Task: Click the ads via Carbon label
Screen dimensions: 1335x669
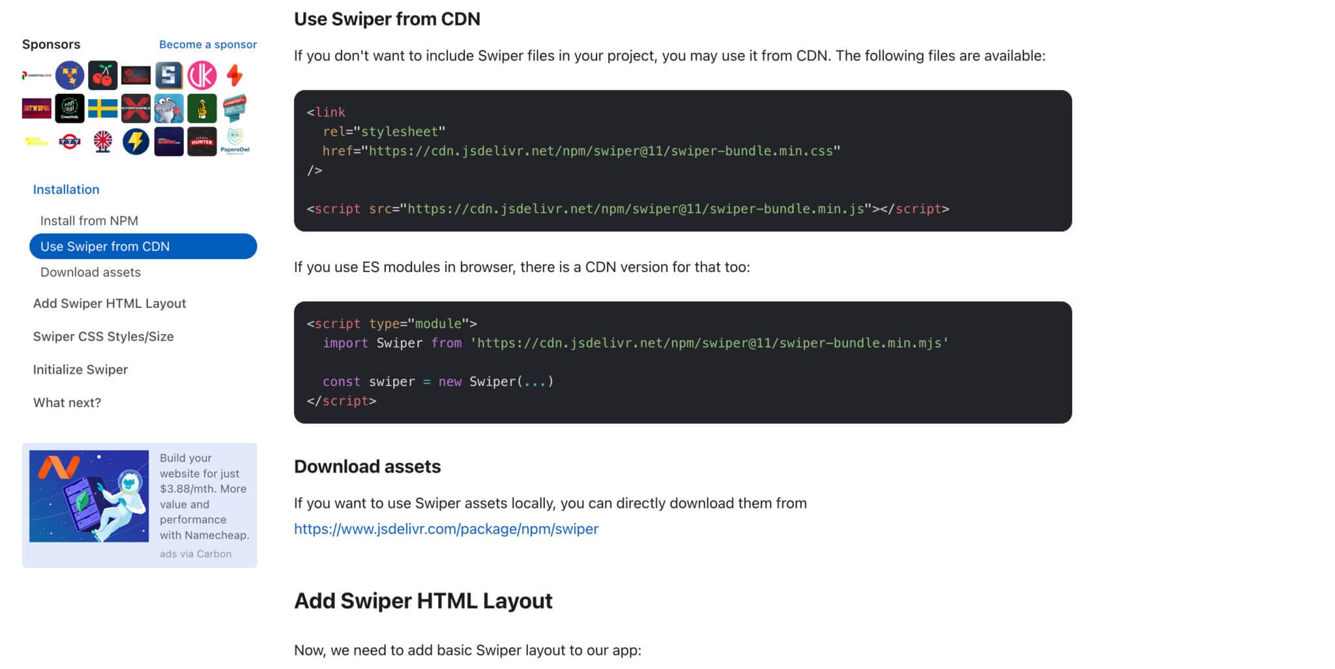Action: tap(195, 554)
